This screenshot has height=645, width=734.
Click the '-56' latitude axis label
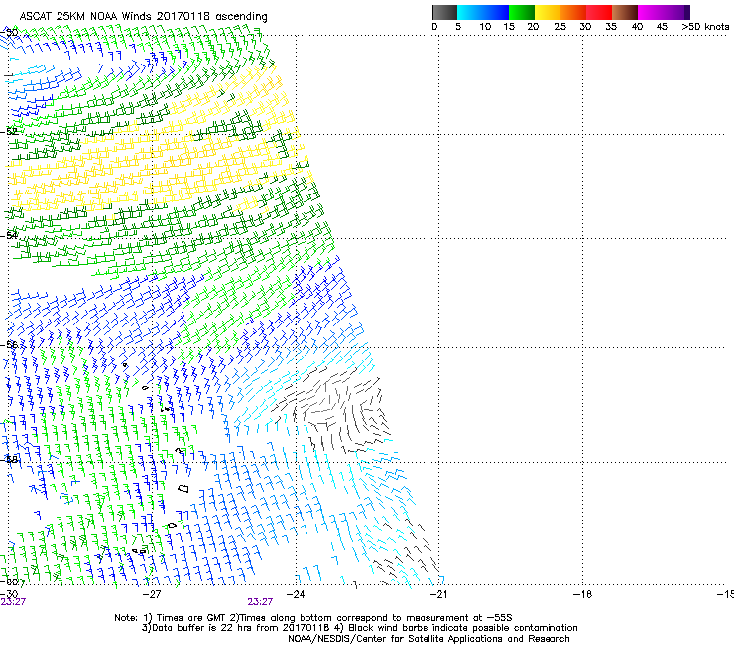[x=9, y=344]
